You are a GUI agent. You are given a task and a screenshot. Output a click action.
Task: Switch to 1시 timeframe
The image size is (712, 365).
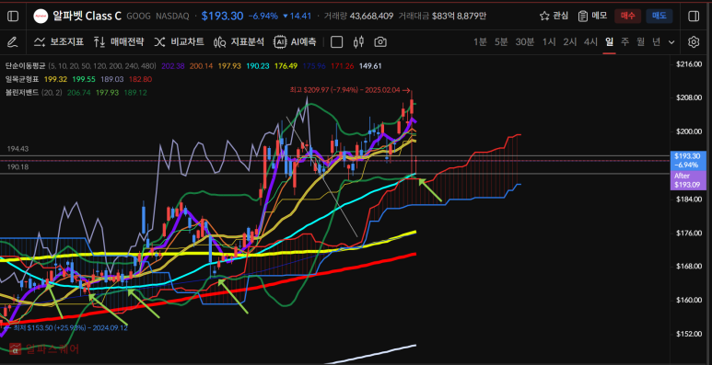point(549,42)
